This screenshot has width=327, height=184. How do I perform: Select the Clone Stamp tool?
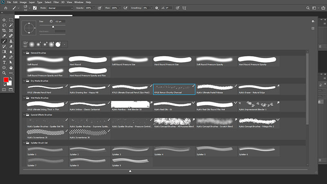[x=11, y=41]
